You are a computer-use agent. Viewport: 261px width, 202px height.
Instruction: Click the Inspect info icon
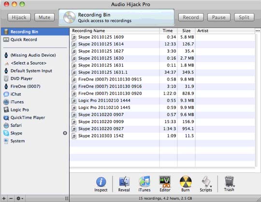(101, 182)
